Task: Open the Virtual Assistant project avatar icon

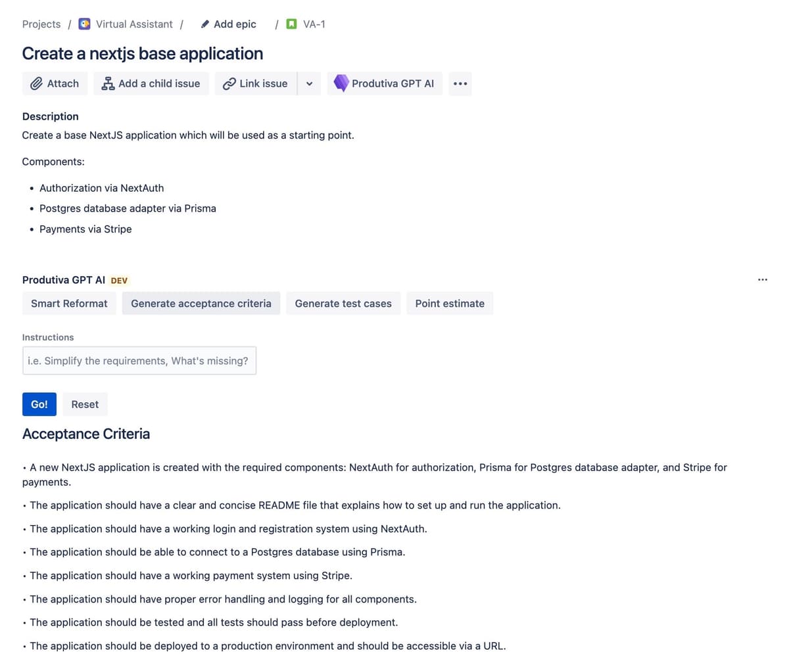Action: pyautogui.click(x=84, y=24)
